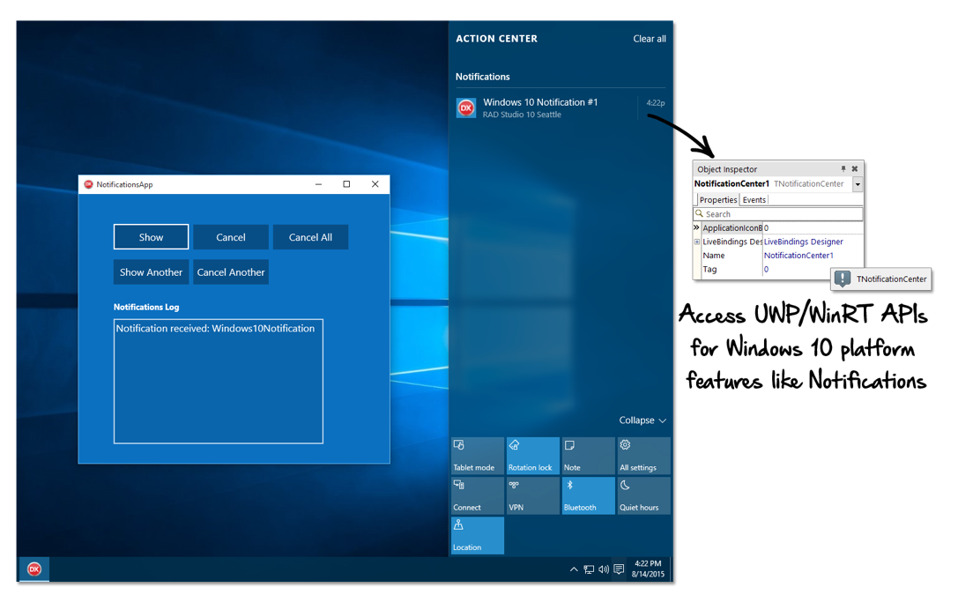The height and width of the screenshot is (595, 958).
Task: Click the DX app icon in taskbar
Action: [34, 569]
